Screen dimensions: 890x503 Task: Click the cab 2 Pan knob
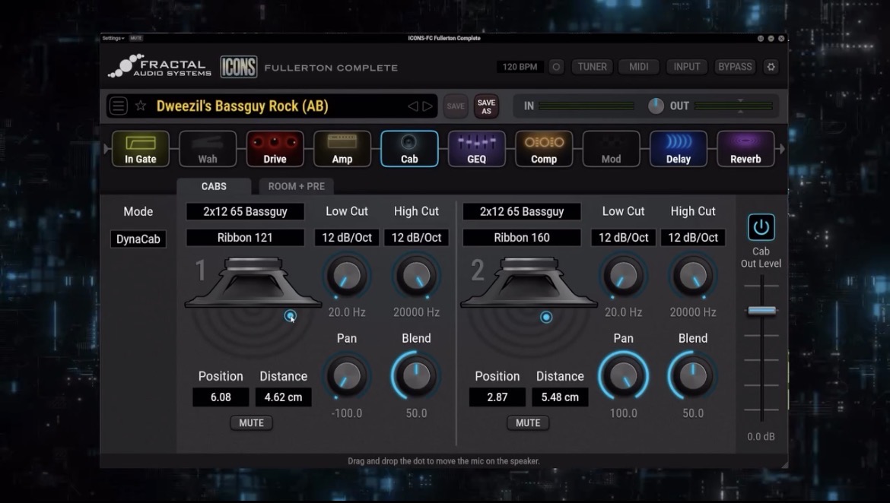(x=623, y=376)
